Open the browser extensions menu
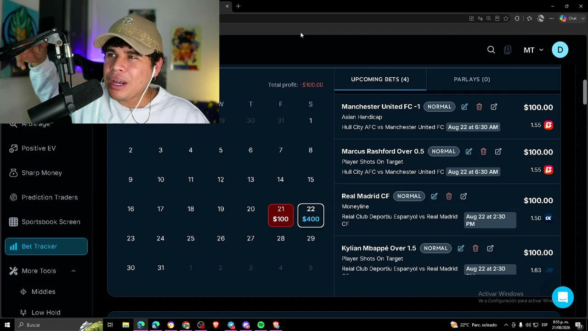 coord(517,18)
